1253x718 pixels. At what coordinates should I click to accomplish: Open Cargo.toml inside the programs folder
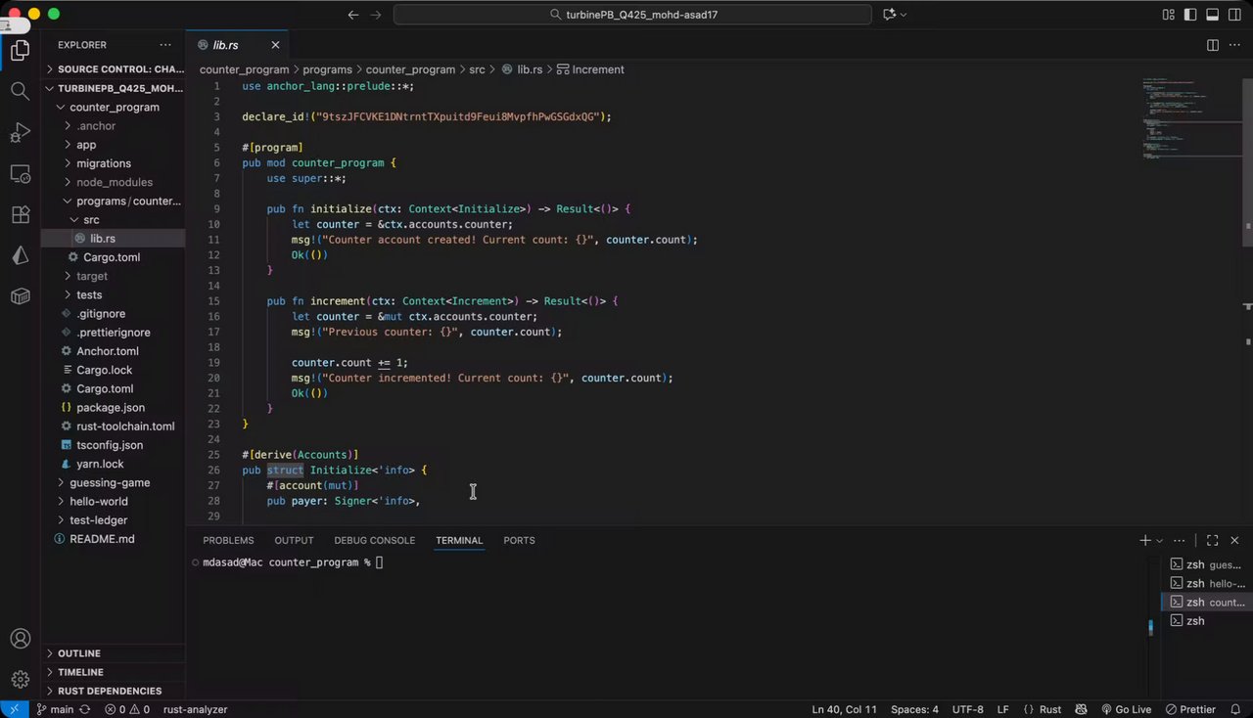(112, 257)
